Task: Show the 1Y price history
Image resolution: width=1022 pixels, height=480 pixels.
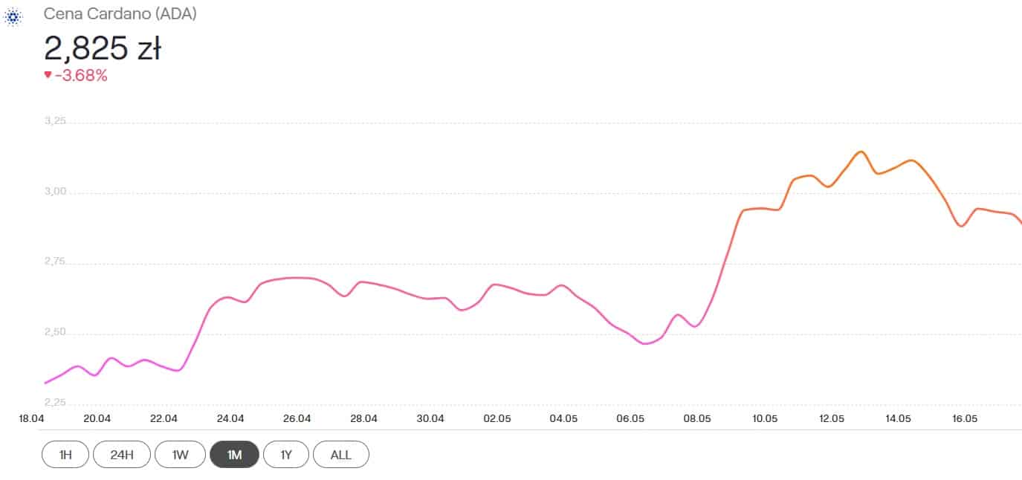Action: (x=286, y=455)
